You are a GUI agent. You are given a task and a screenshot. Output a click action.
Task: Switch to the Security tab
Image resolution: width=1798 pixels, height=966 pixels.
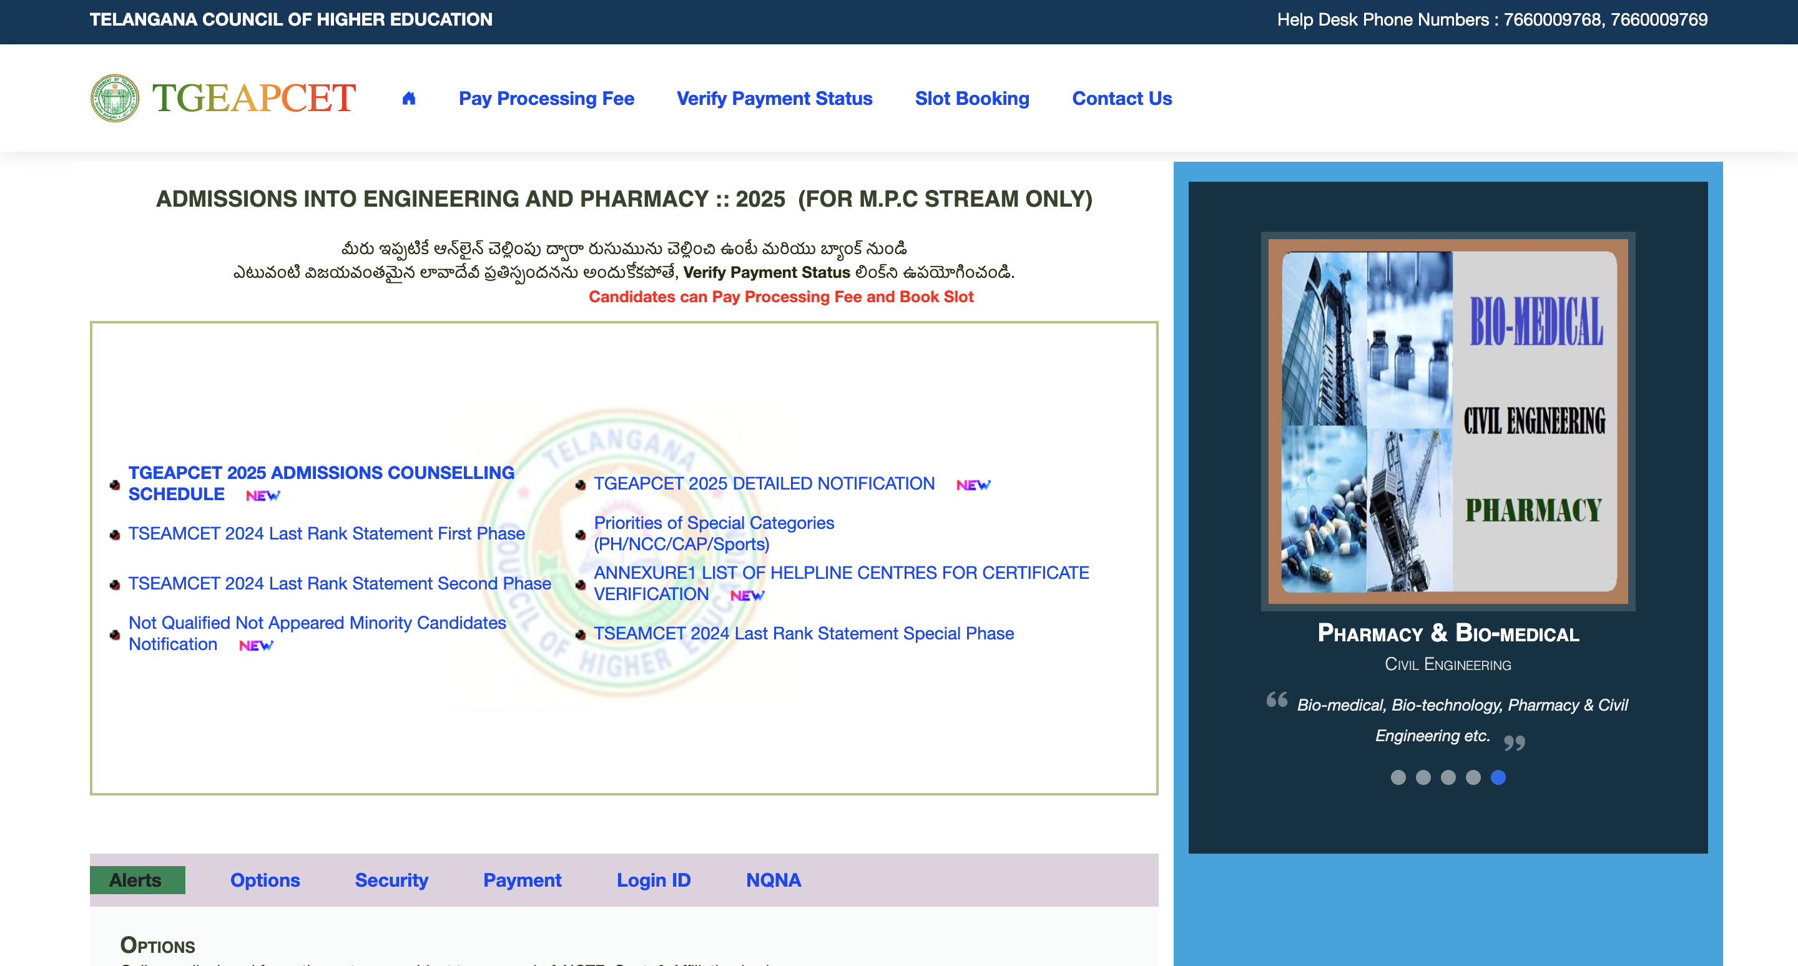coord(391,880)
